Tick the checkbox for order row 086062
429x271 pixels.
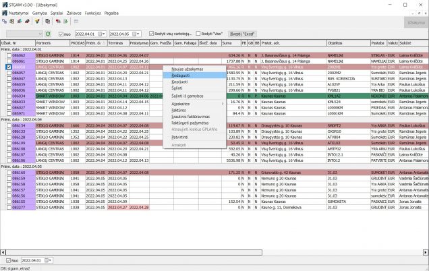click(9, 55)
